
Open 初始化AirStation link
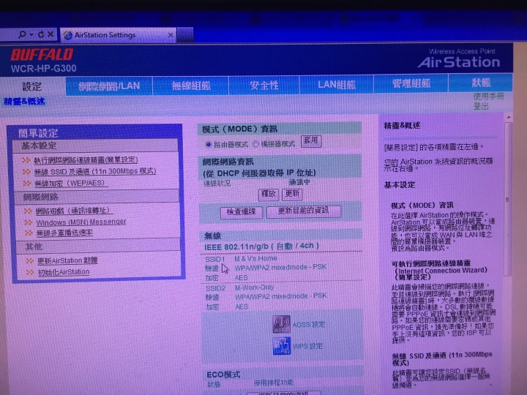coord(63,272)
